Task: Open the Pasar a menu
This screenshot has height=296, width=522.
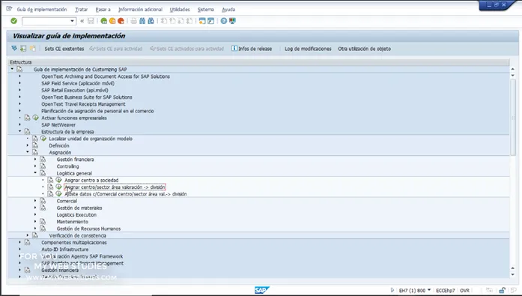Action: 103,9
